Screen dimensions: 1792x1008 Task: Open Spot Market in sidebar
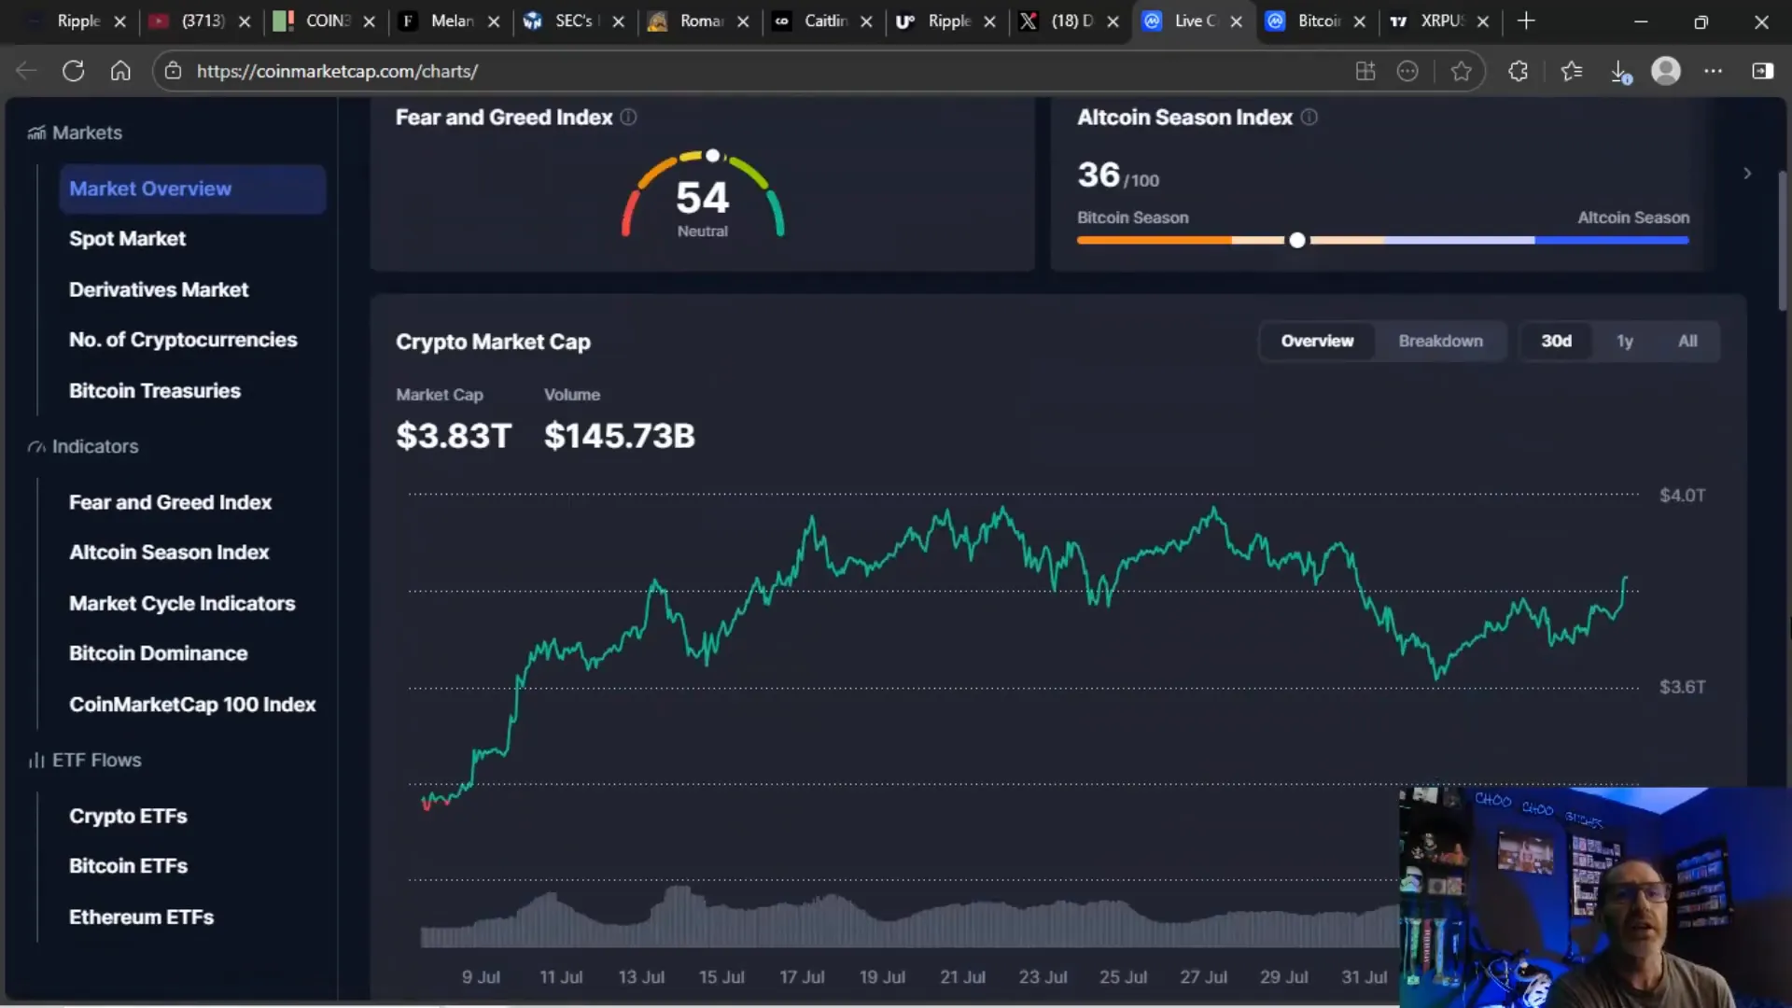click(127, 239)
